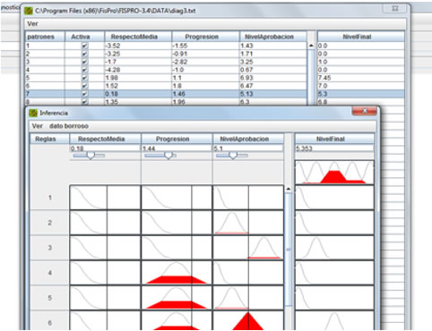Close the Inferencia window
432x331 pixels.
coord(364,111)
